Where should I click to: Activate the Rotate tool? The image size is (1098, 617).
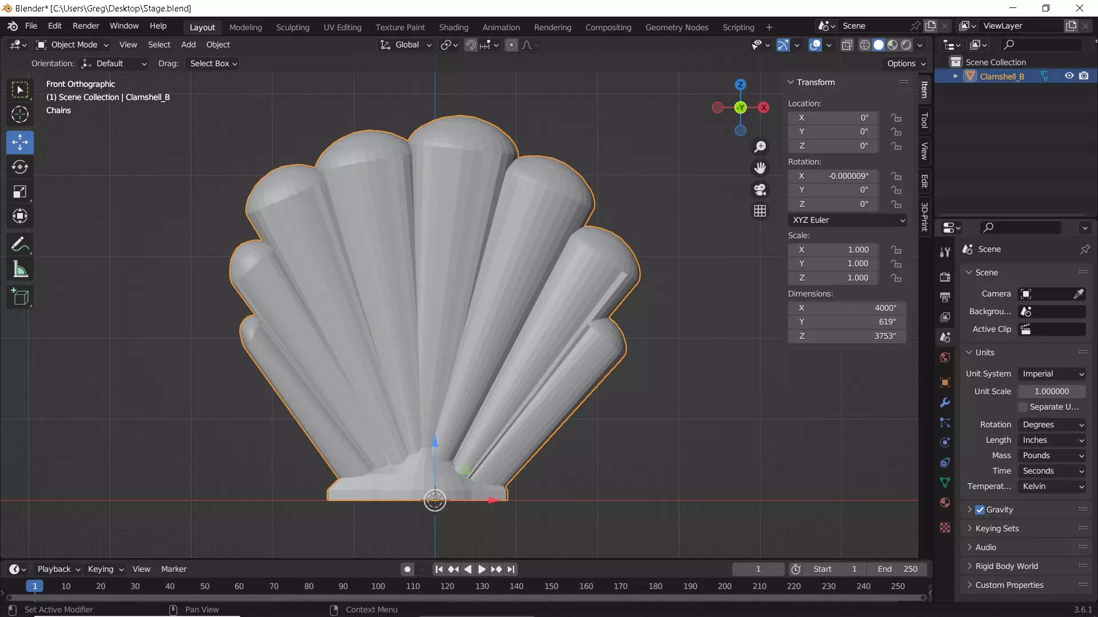[x=20, y=167]
